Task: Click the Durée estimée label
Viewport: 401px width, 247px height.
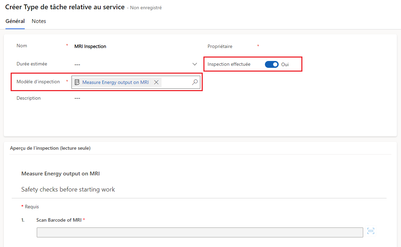Action: point(32,64)
